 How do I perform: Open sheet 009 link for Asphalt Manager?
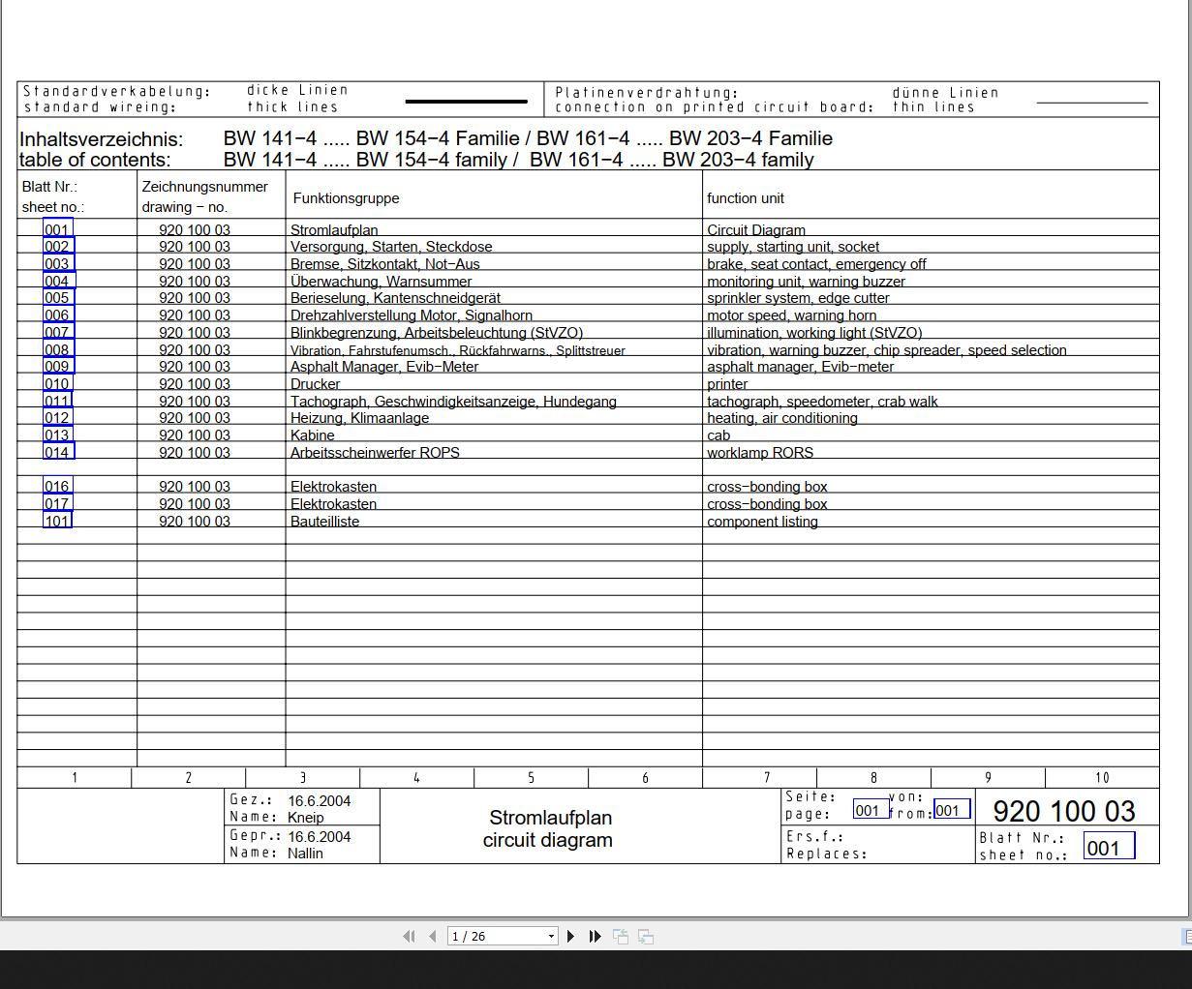click(x=57, y=367)
